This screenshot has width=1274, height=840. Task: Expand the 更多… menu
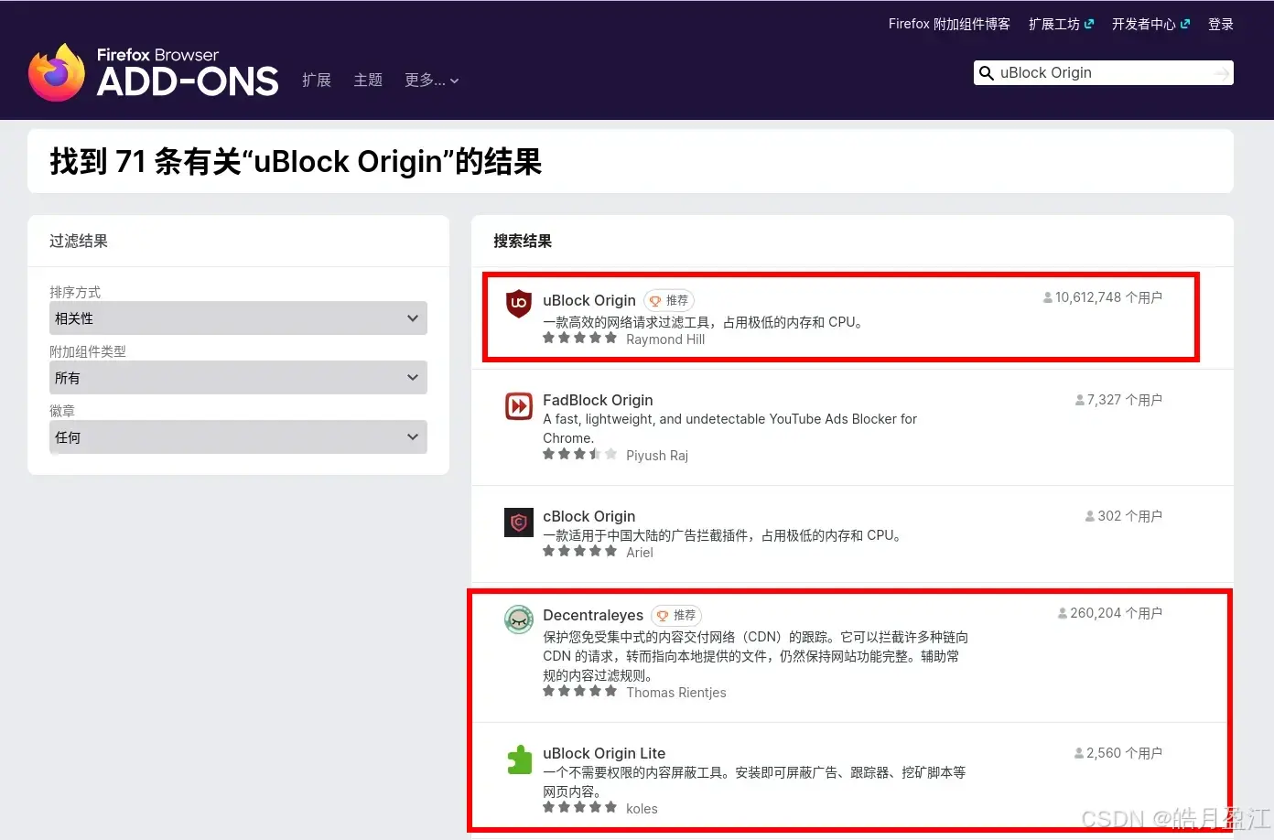[432, 81]
